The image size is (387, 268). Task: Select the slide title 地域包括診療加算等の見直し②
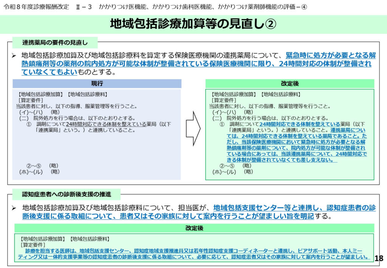pyautogui.click(x=193, y=24)
